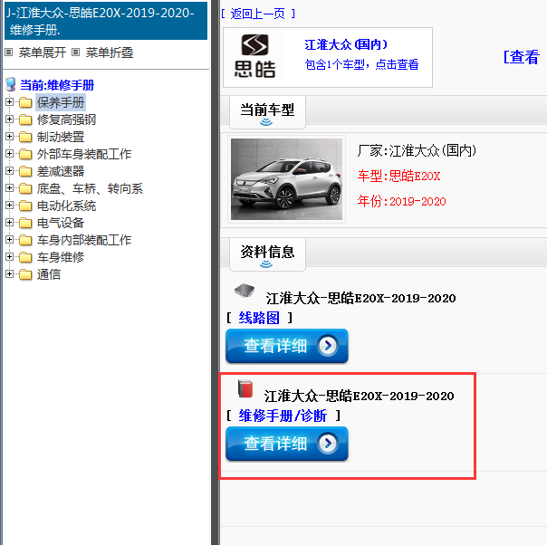Click the folder icon for 电气设备

pos(25,223)
